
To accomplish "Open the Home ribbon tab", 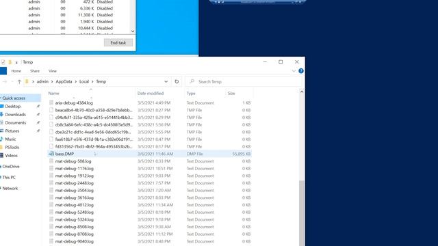I will tap(16, 71).
